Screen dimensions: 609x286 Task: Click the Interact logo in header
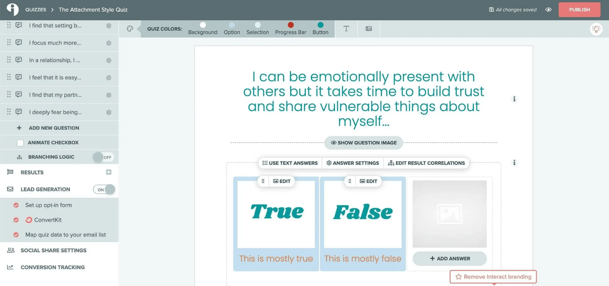point(13,10)
